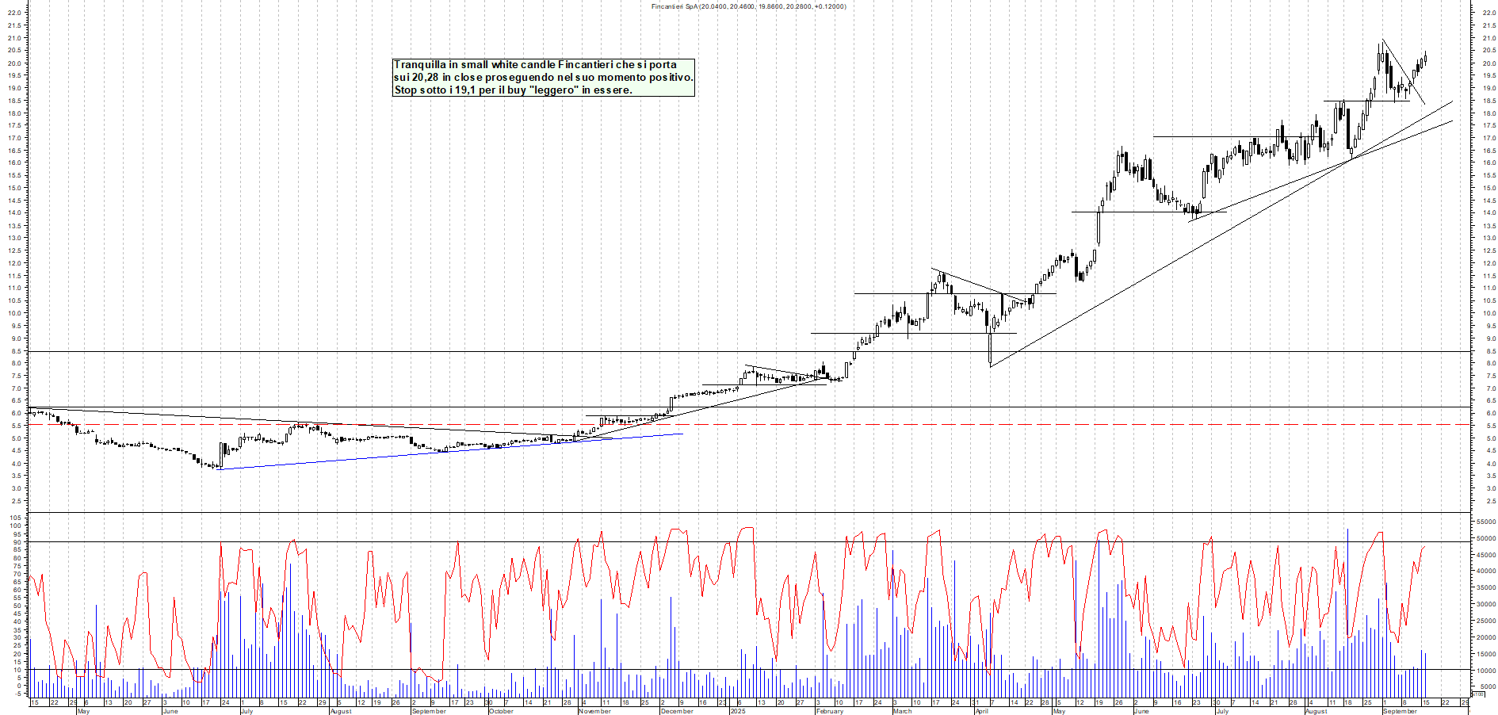Click the x100 volume multiplier tag
The image size is (1498, 715).
(1477, 694)
